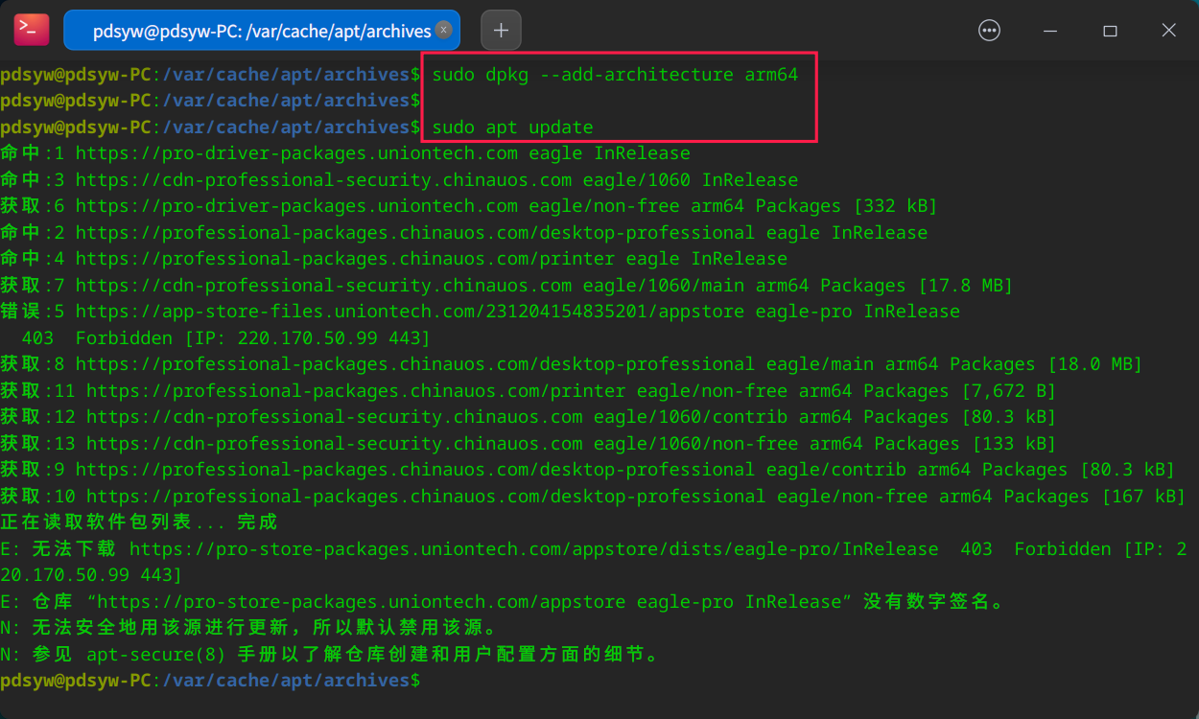
Task: Select the pdsyw@pdsyw-PC terminal tab
Action: point(262,31)
